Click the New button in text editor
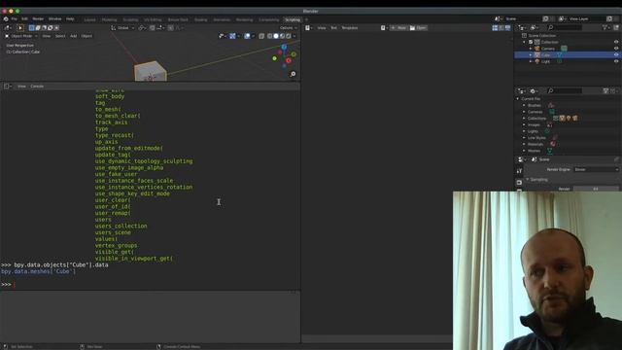 (x=398, y=28)
